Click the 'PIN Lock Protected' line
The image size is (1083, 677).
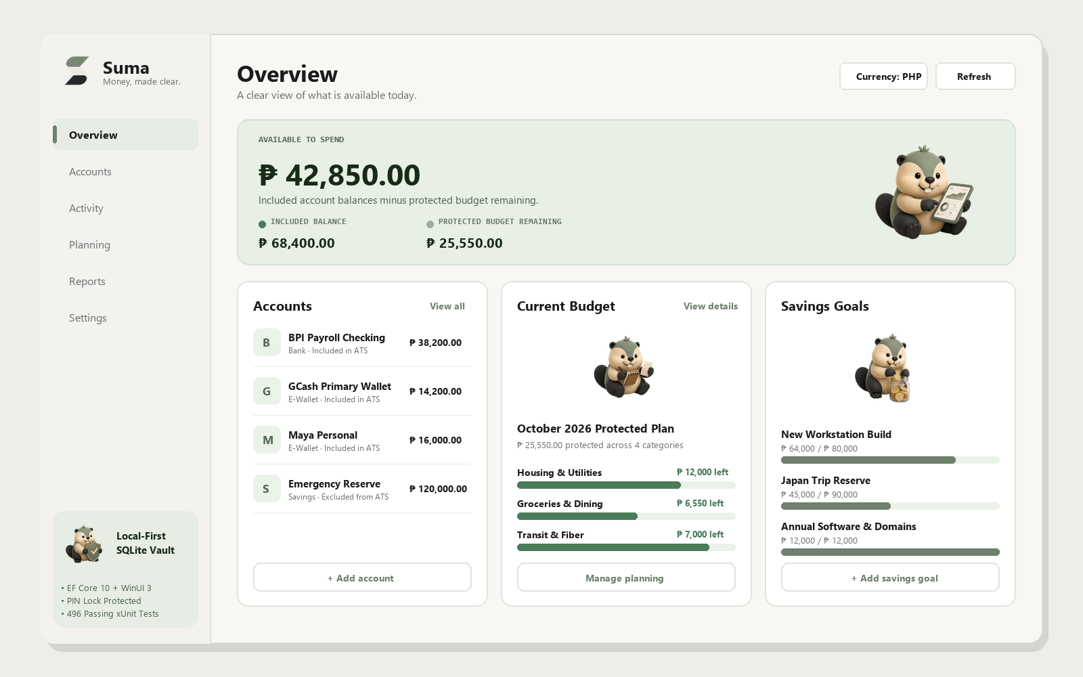pyautogui.click(x=101, y=600)
